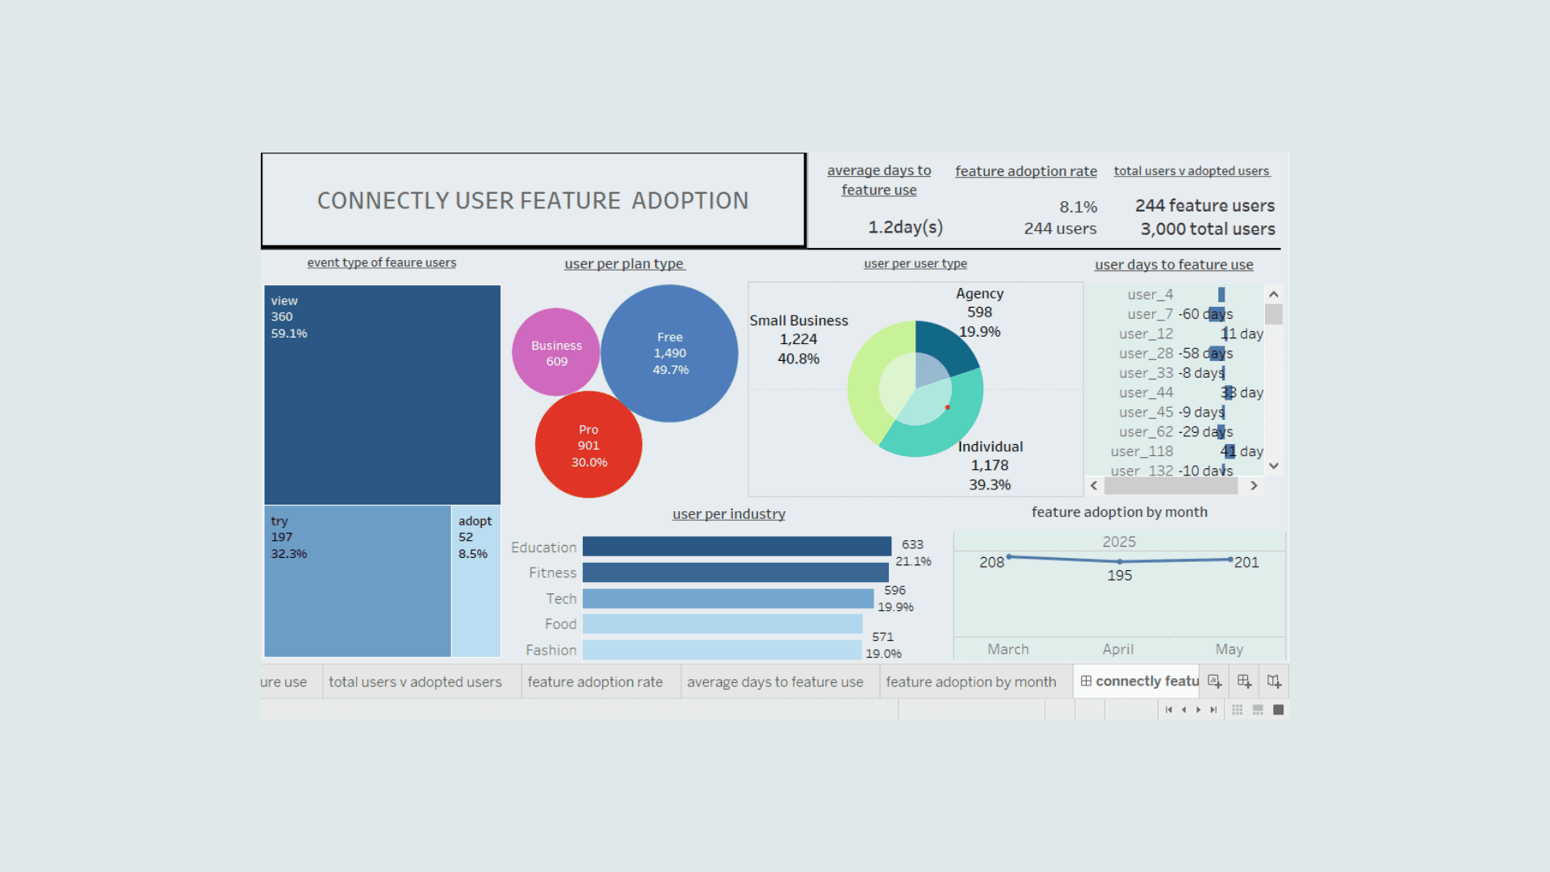Select the 'feature adoption rate' sheet tab
The height and width of the screenshot is (872, 1550).
599,681
